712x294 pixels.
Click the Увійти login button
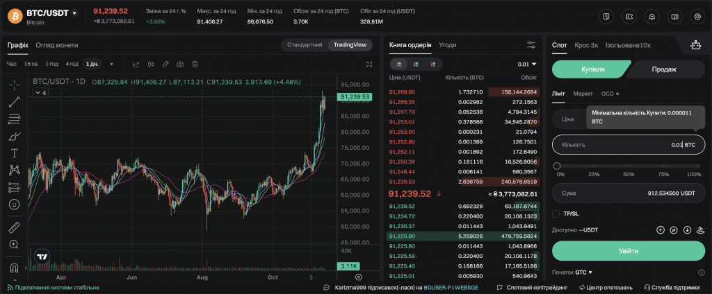629,250
